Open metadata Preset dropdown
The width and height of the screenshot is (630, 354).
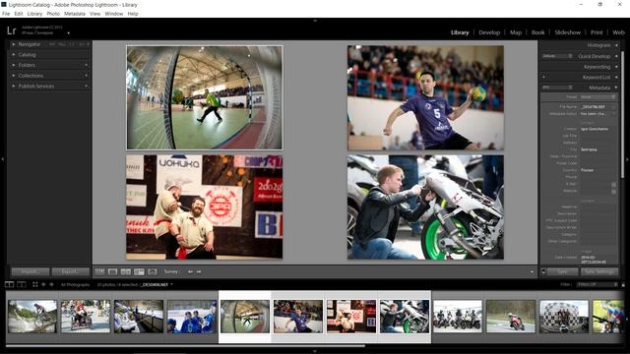point(598,97)
